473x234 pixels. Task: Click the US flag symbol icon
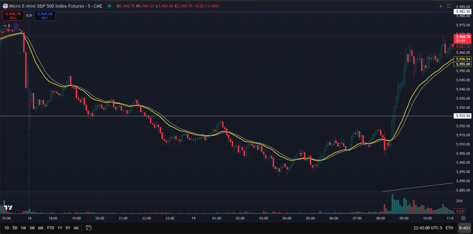pos(5,6)
